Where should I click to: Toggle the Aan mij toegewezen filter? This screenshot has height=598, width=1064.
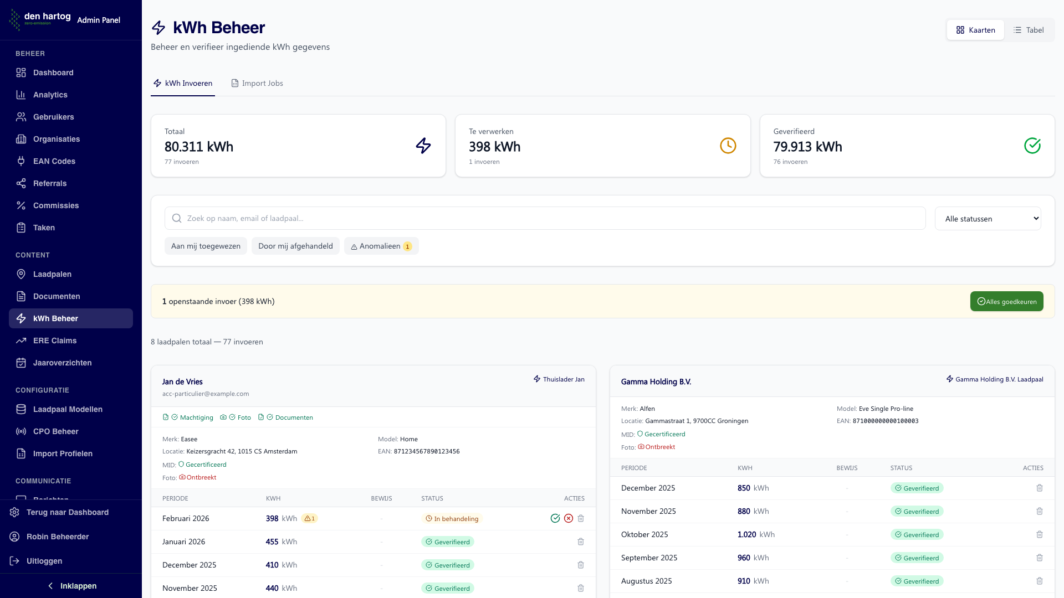[206, 246]
